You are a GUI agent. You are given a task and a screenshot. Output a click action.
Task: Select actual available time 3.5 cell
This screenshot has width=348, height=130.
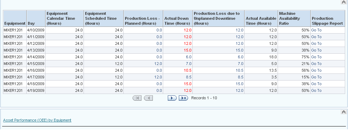(x=261, y=77)
